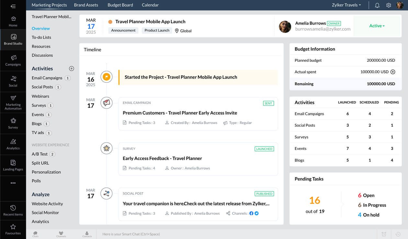The height and width of the screenshot is (239, 408).
Task: Open the Social module icon
Action: click(x=13, y=81)
